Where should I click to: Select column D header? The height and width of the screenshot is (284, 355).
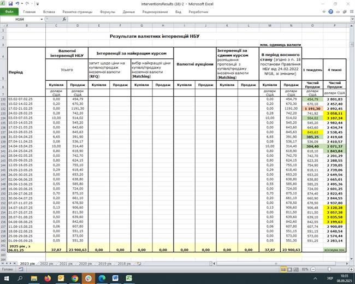[78, 26]
